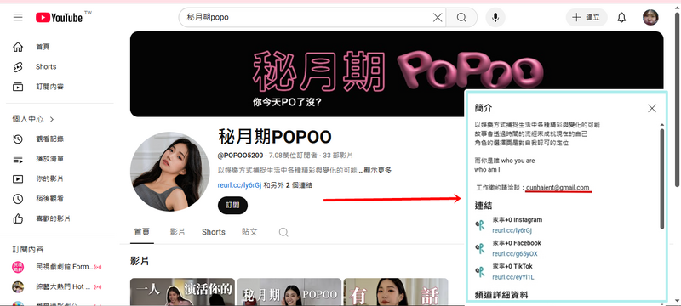Start voice search with microphone
Screen dimensions: 681x306
(x=495, y=17)
